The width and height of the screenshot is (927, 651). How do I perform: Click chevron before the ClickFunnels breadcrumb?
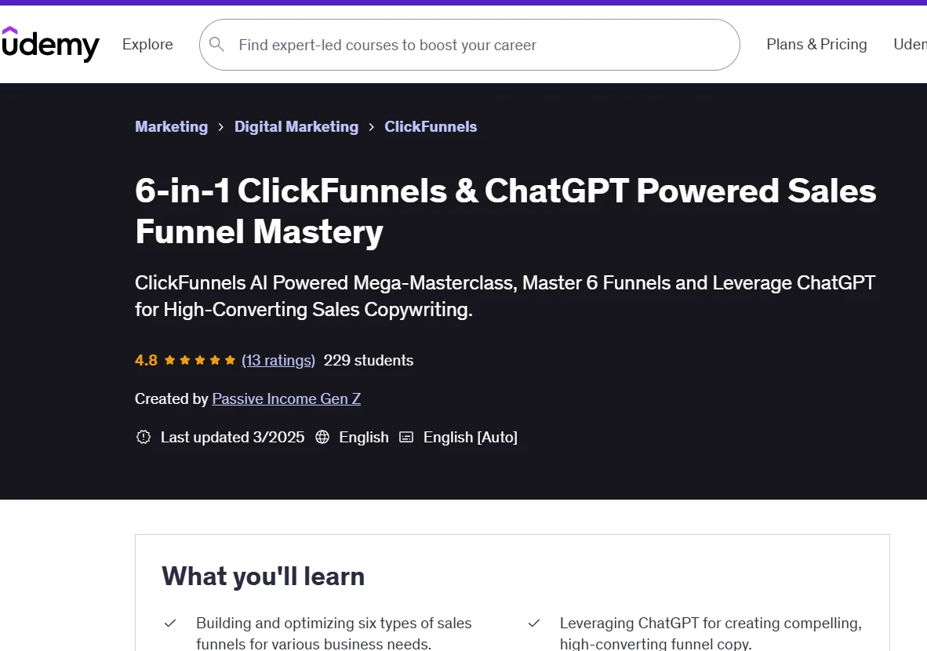point(372,127)
